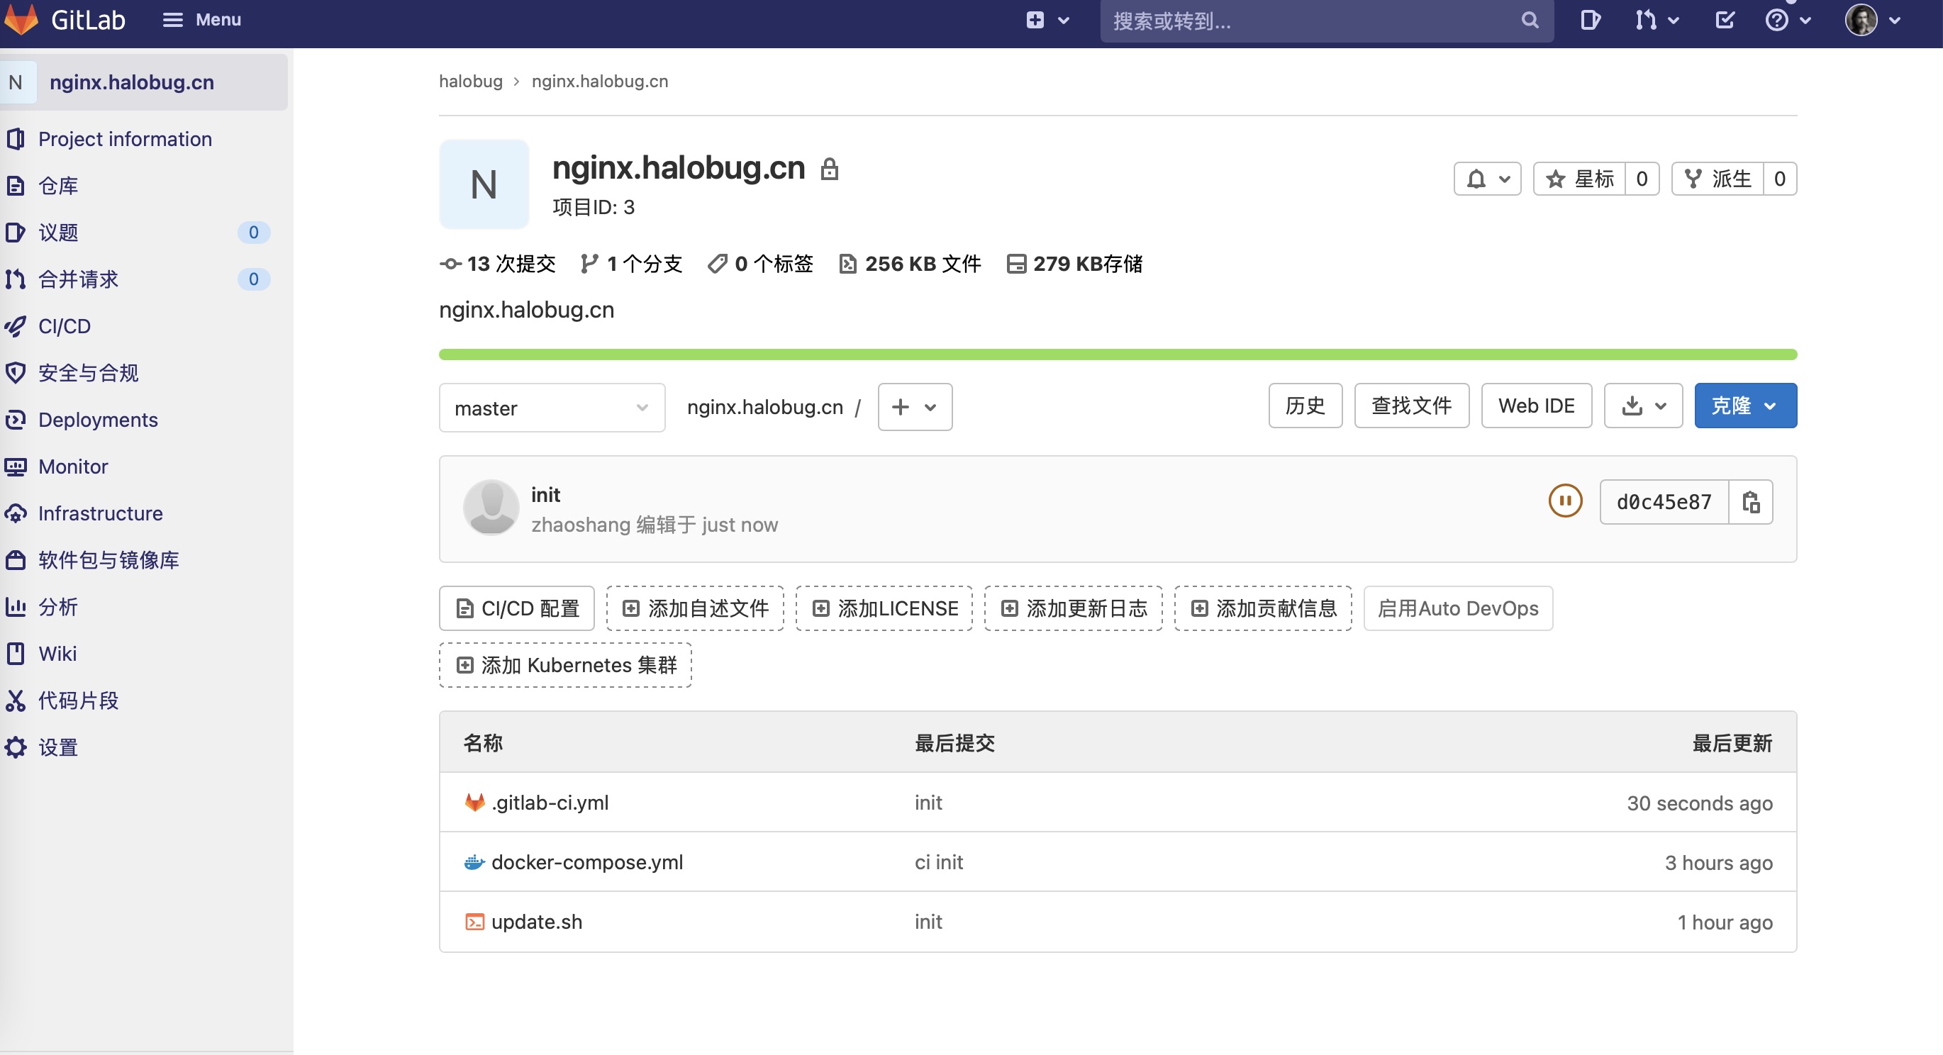Click the GitLab fox logo
Screen dimensions: 1943x1055
[x=21, y=19]
